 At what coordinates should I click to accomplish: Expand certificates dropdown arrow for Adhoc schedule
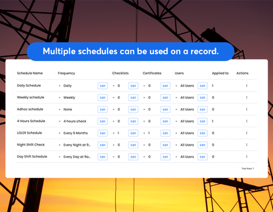(144, 109)
